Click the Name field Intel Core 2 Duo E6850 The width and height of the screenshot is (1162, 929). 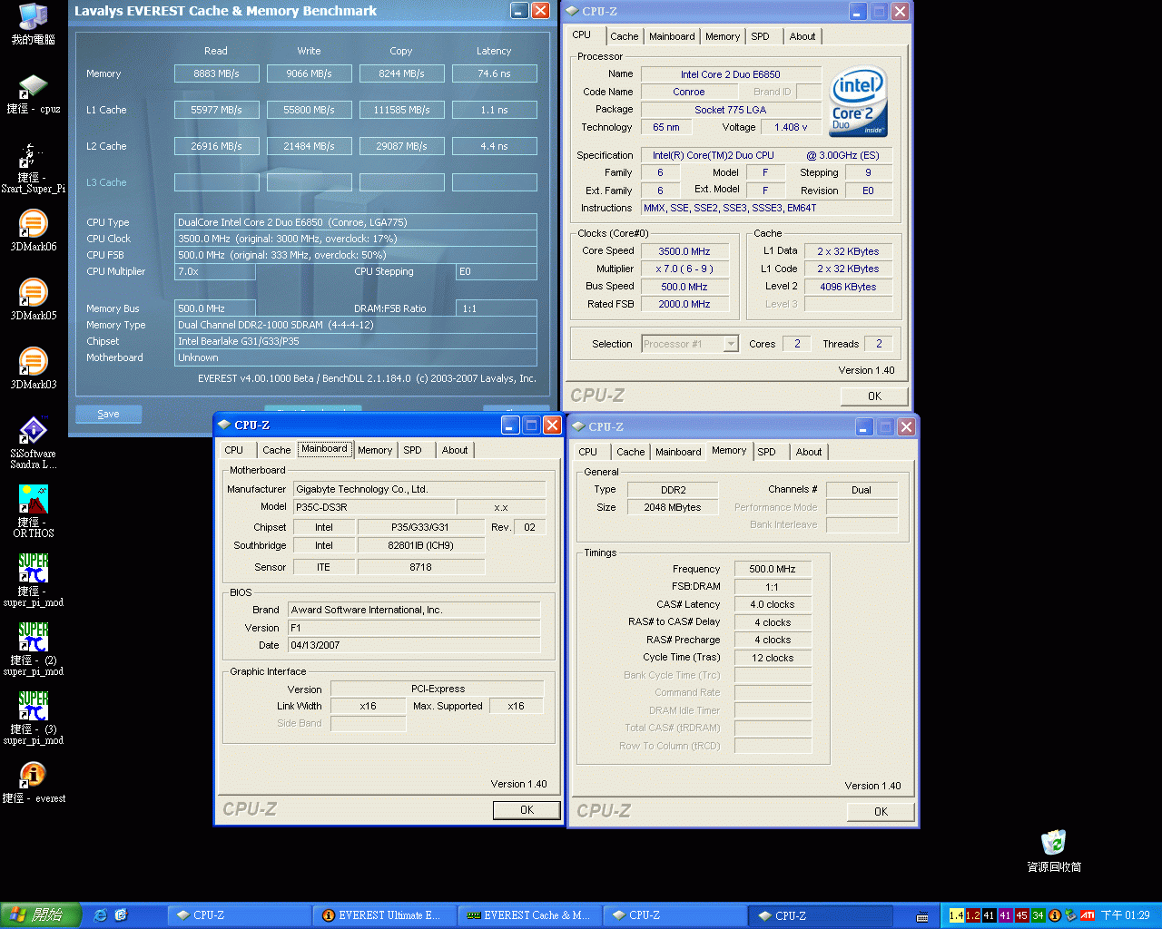click(731, 74)
